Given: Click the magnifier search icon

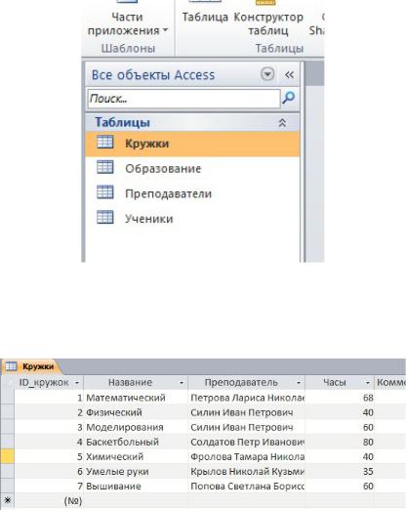Looking at the screenshot, I should coord(288,98).
